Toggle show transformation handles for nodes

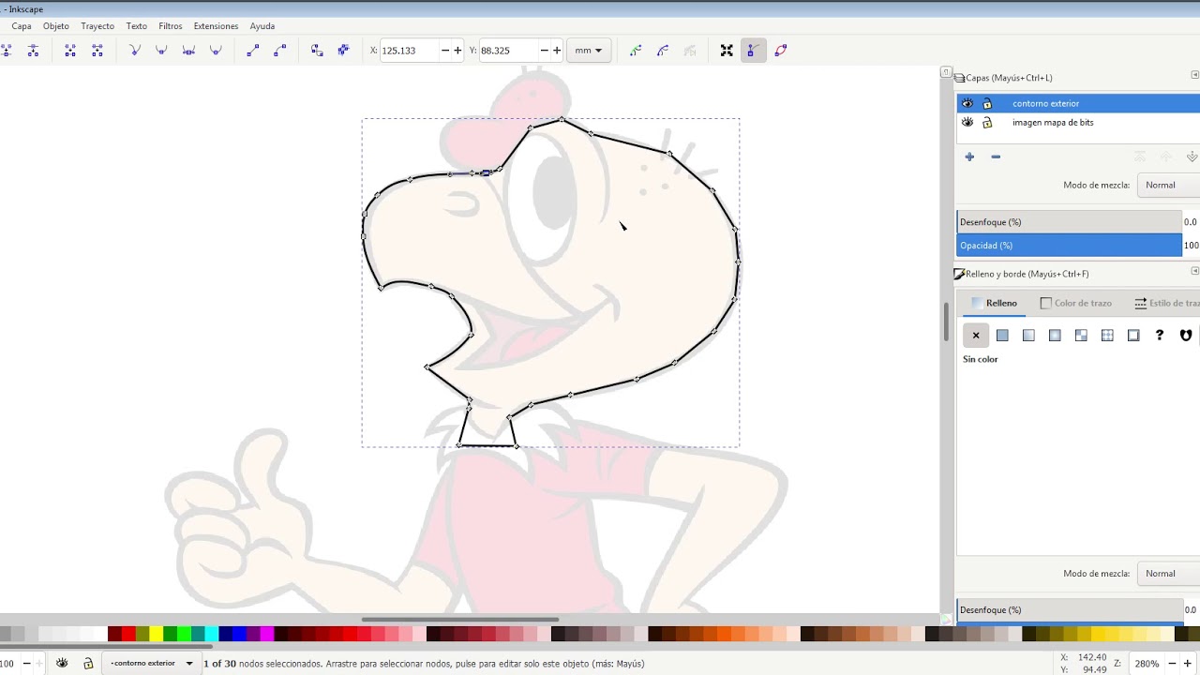click(727, 51)
